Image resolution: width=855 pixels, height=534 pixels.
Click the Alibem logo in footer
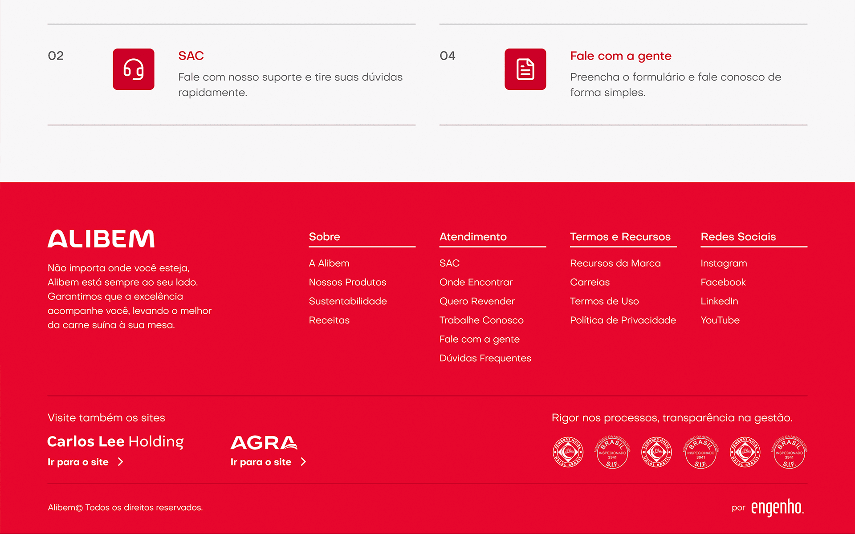tap(101, 239)
